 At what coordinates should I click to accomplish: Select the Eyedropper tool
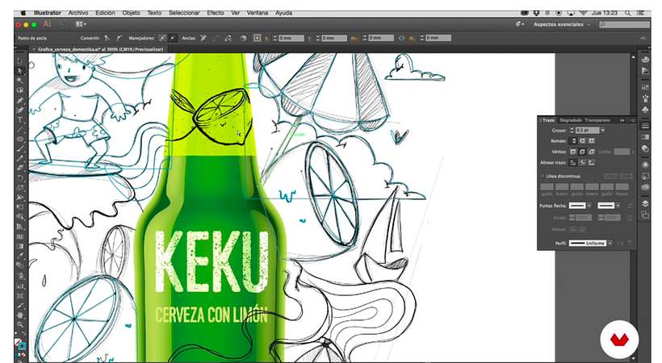(x=20, y=257)
